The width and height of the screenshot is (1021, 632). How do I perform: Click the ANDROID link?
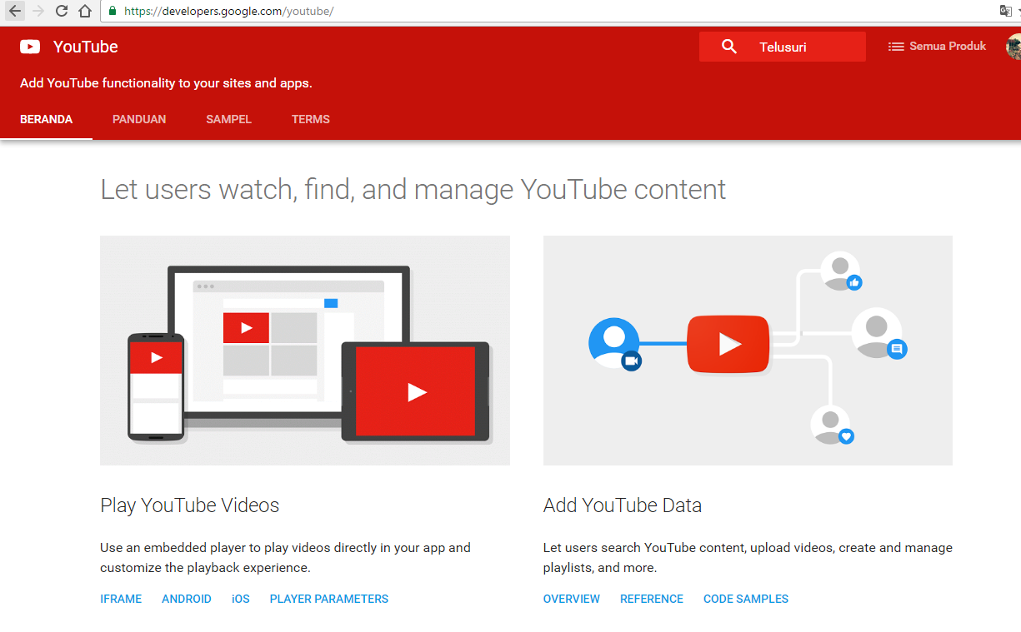[186, 599]
